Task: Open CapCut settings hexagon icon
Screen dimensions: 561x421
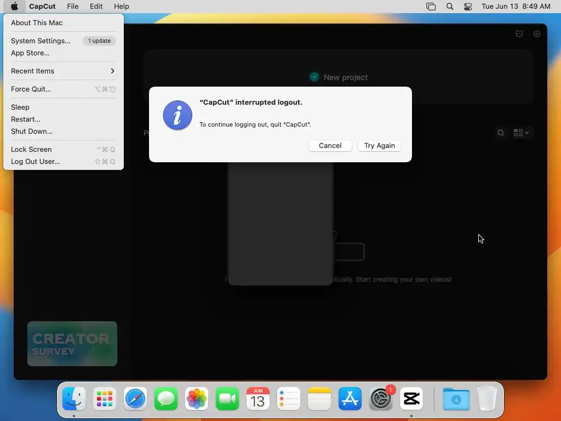Action: coord(537,34)
